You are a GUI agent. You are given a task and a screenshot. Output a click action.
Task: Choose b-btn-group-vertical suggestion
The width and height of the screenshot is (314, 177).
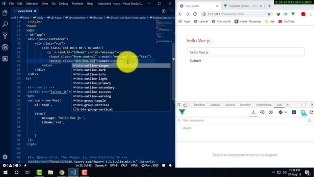click(x=121, y=109)
